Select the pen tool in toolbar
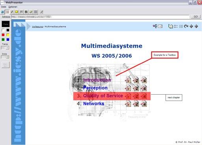Screen dimensions: 202x145 [12, 12]
